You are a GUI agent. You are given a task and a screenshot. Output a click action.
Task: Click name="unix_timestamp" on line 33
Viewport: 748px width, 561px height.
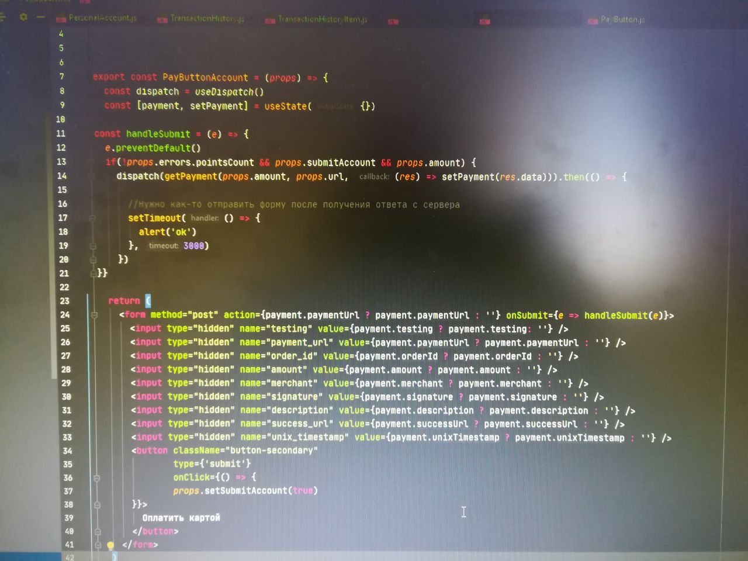point(295,437)
